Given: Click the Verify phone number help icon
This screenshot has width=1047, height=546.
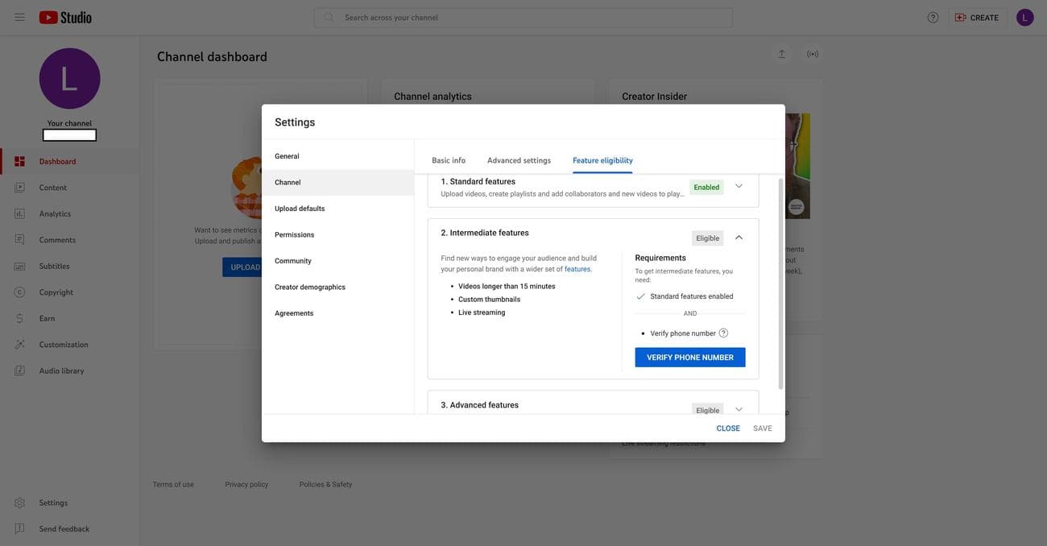Looking at the screenshot, I should point(723,333).
